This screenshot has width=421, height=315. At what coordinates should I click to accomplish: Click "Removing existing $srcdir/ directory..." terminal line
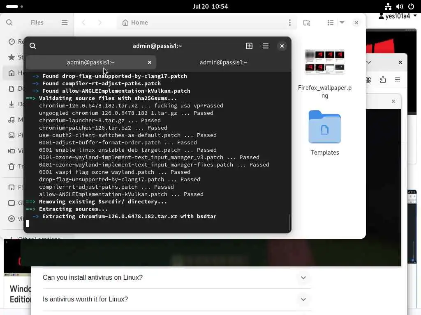point(103,202)
